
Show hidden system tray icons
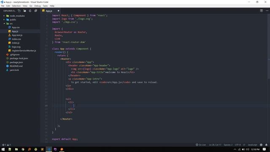tap(235, 149)
